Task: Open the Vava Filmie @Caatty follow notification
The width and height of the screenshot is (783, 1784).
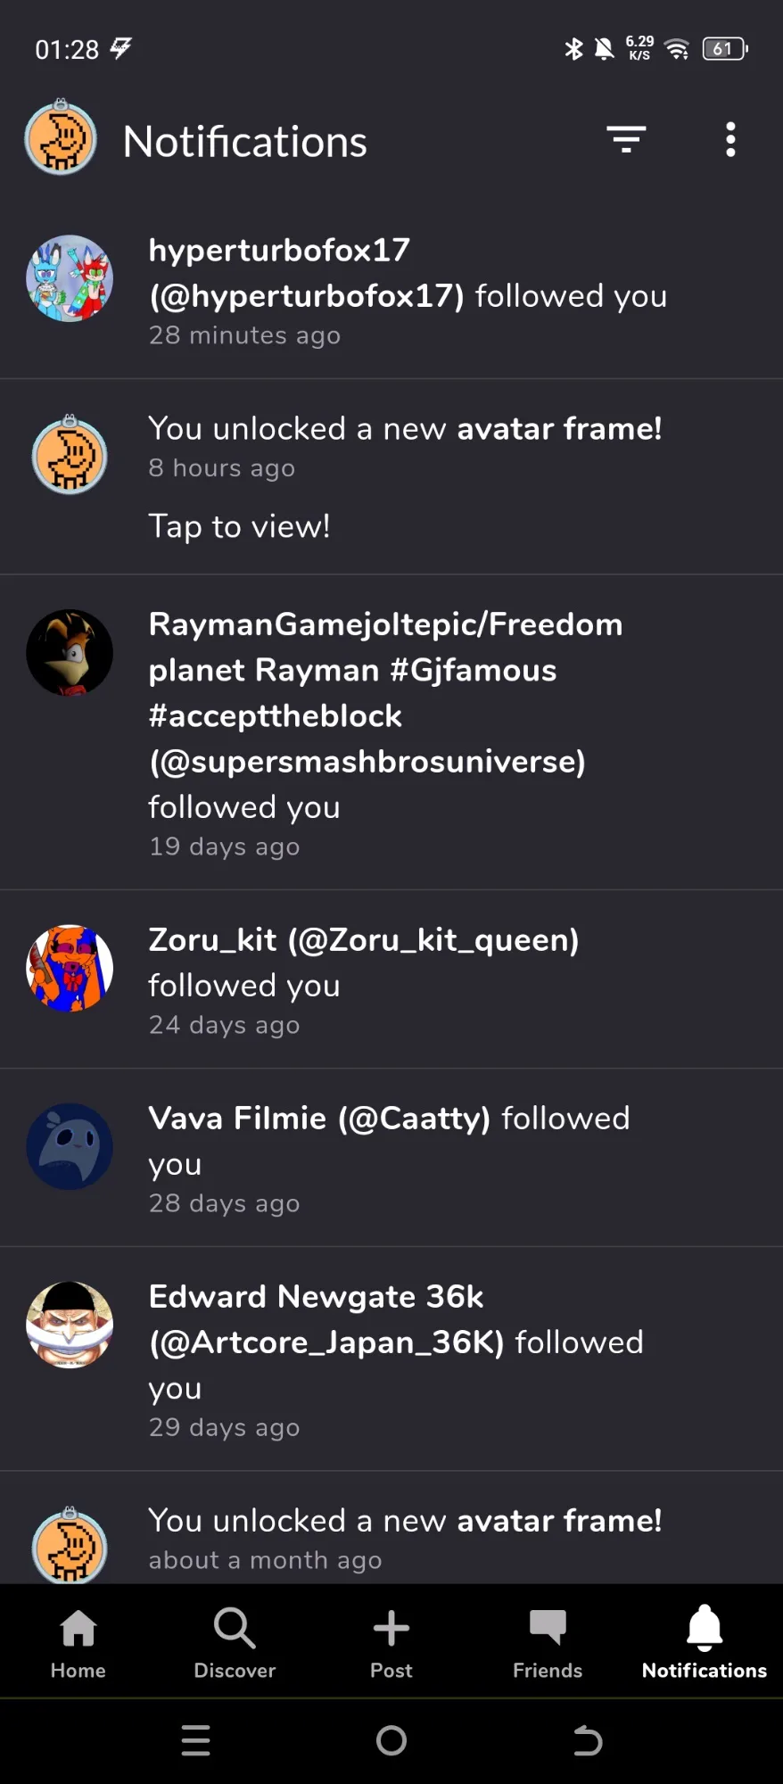Action: pyautogui.click(x=391, y=1158)
